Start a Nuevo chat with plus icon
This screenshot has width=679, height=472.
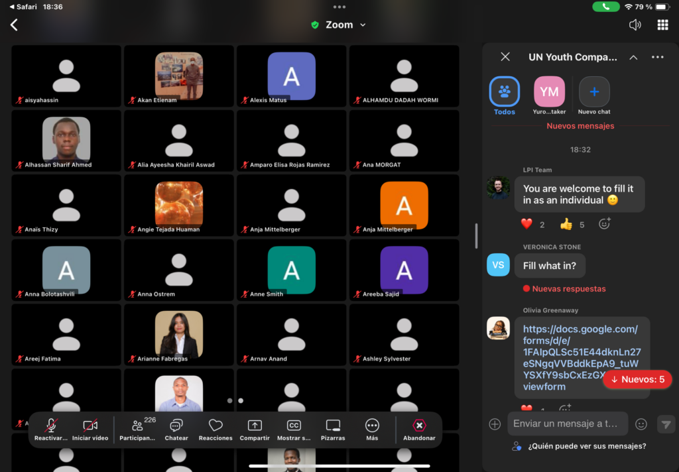(x=594, y=92)
